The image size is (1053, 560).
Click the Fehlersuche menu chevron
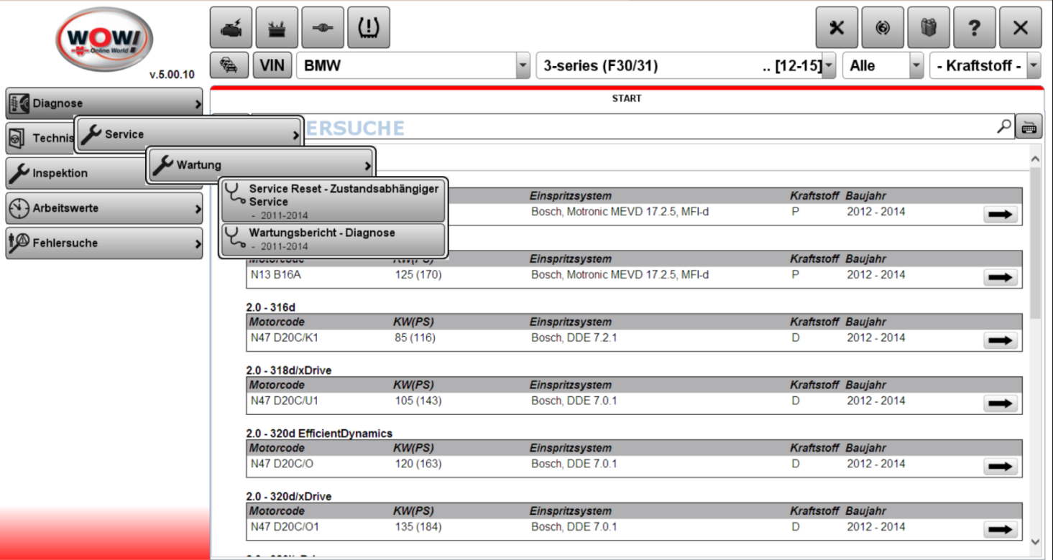198,245
